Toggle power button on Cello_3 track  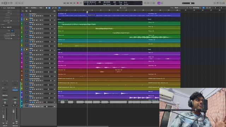tap(30, 64)
